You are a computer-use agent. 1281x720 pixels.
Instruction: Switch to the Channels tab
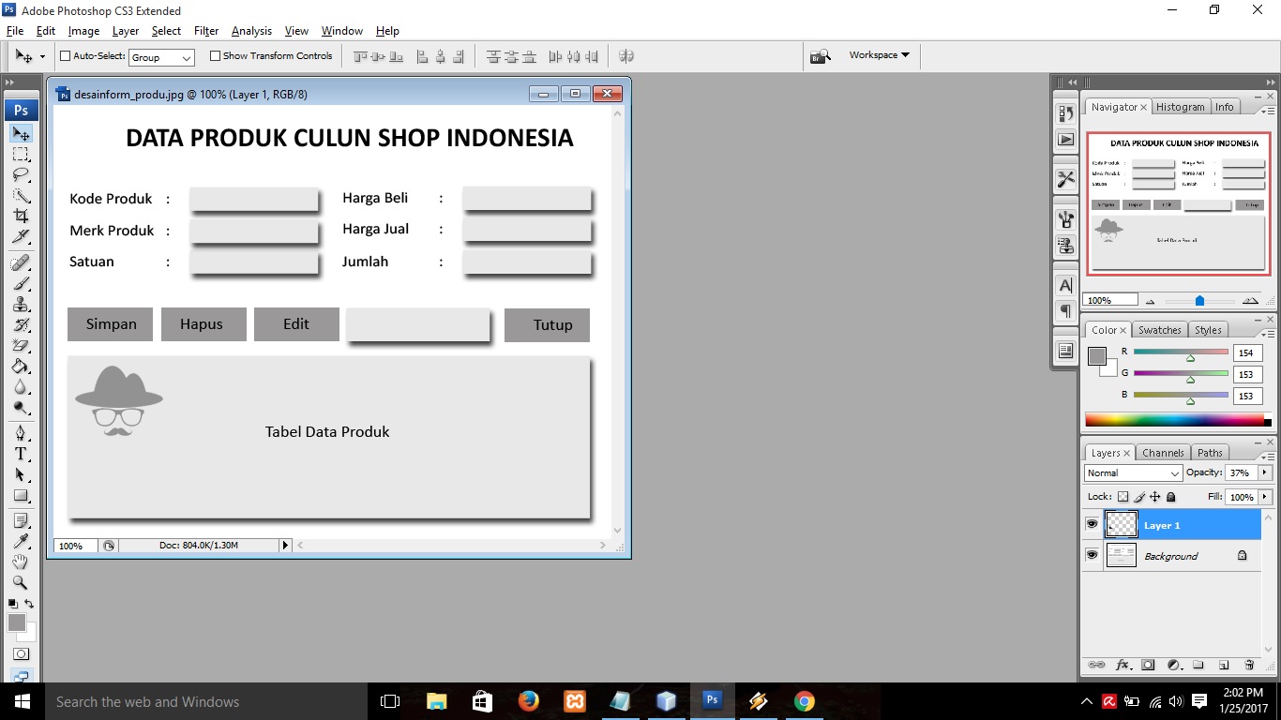pyautogui.click(x=1163, y=452)
